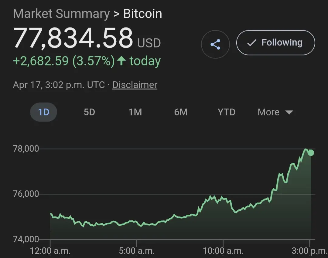Click the green up arrow indicator
The image size is (328, 258).
pyautogui.click(x=121, y=61)
